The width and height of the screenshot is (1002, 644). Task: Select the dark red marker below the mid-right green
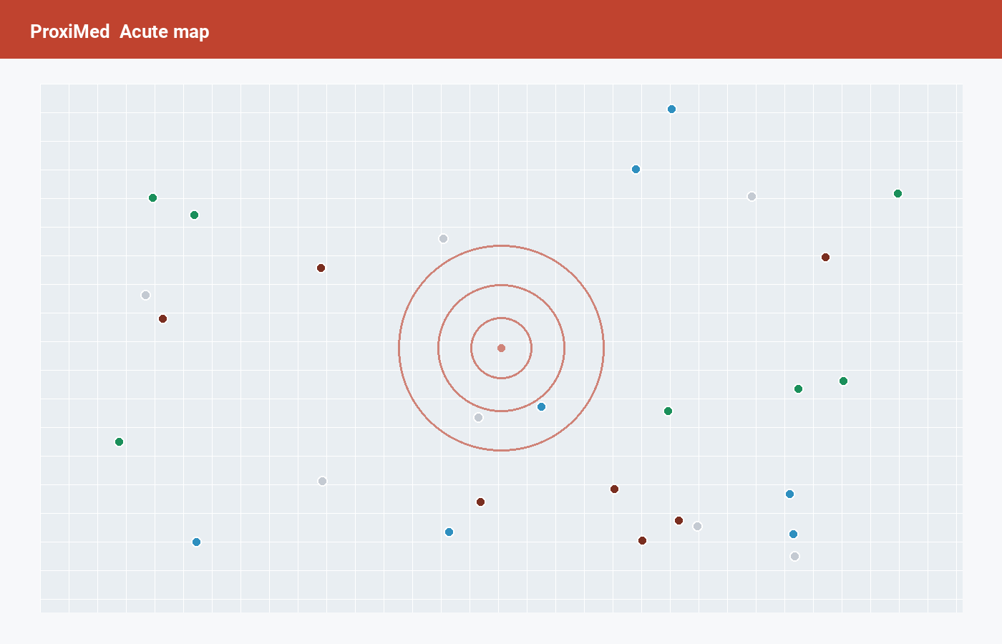pos(614,489)
